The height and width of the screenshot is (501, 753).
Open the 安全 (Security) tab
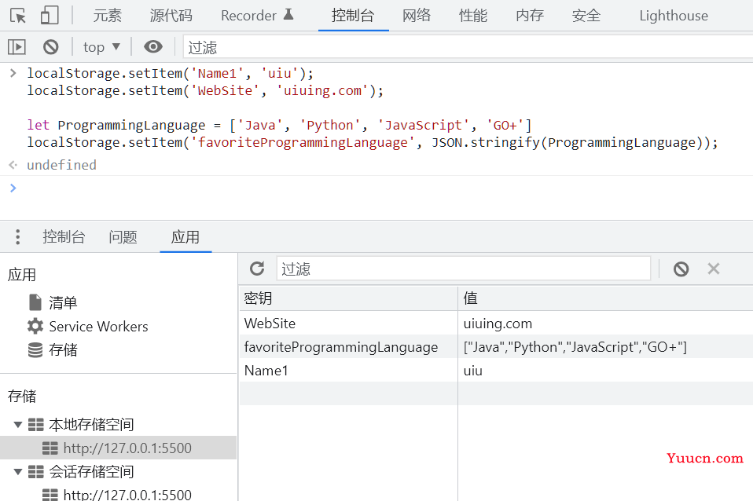[586, 16]
